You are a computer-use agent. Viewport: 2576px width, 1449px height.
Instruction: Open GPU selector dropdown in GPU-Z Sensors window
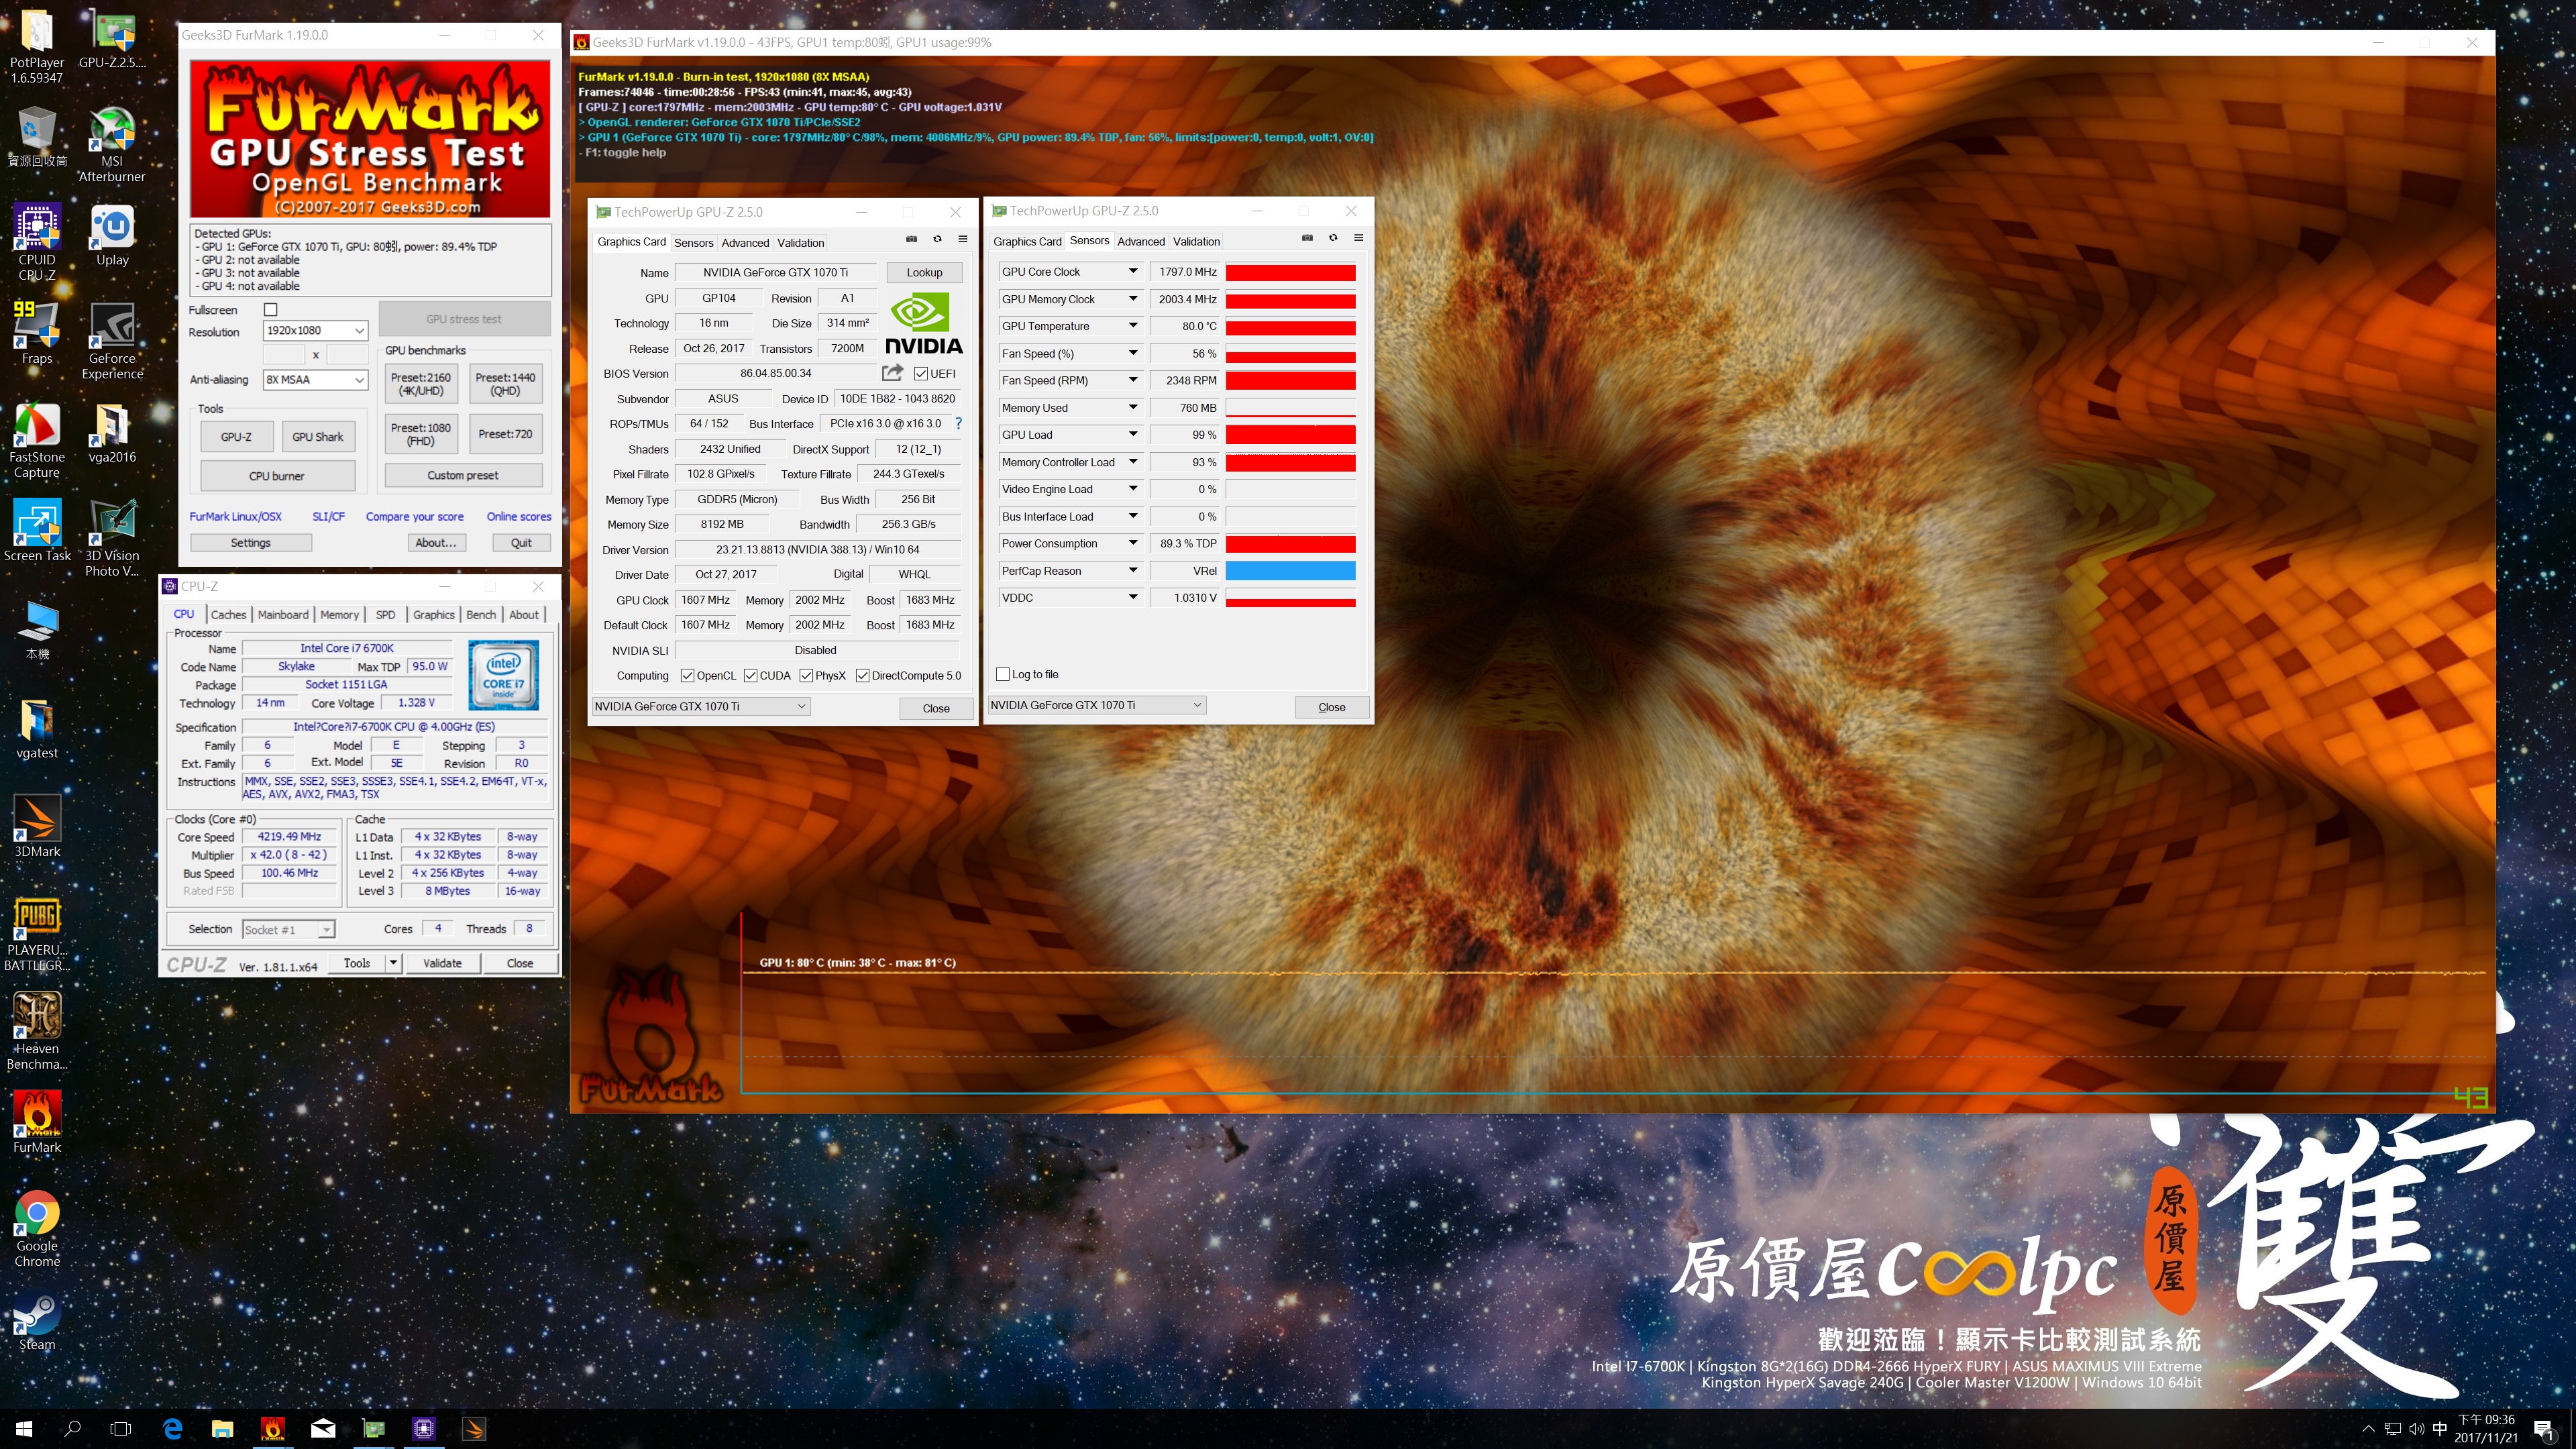click(1096, 706)
